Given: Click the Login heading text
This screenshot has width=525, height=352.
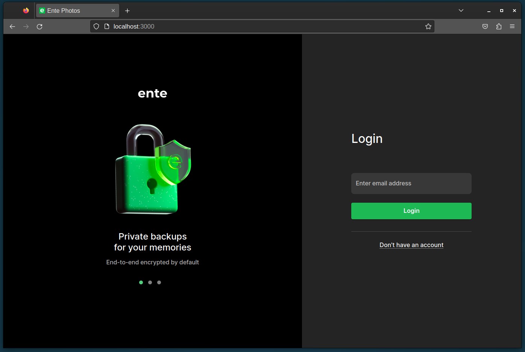Looking at the screenshot, I should (367, 139).
